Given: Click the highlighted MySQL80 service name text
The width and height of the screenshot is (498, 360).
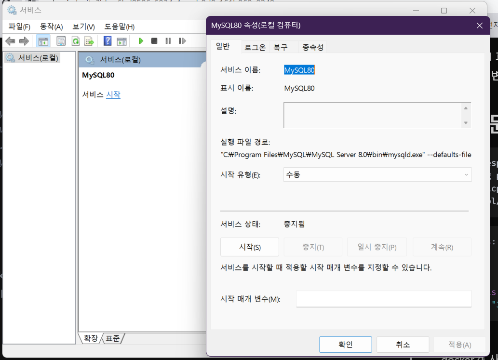Looking at the screenshot, I should pos(299,70).
